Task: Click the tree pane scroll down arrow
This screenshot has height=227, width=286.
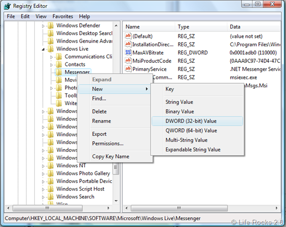Action: pos(116,201)
